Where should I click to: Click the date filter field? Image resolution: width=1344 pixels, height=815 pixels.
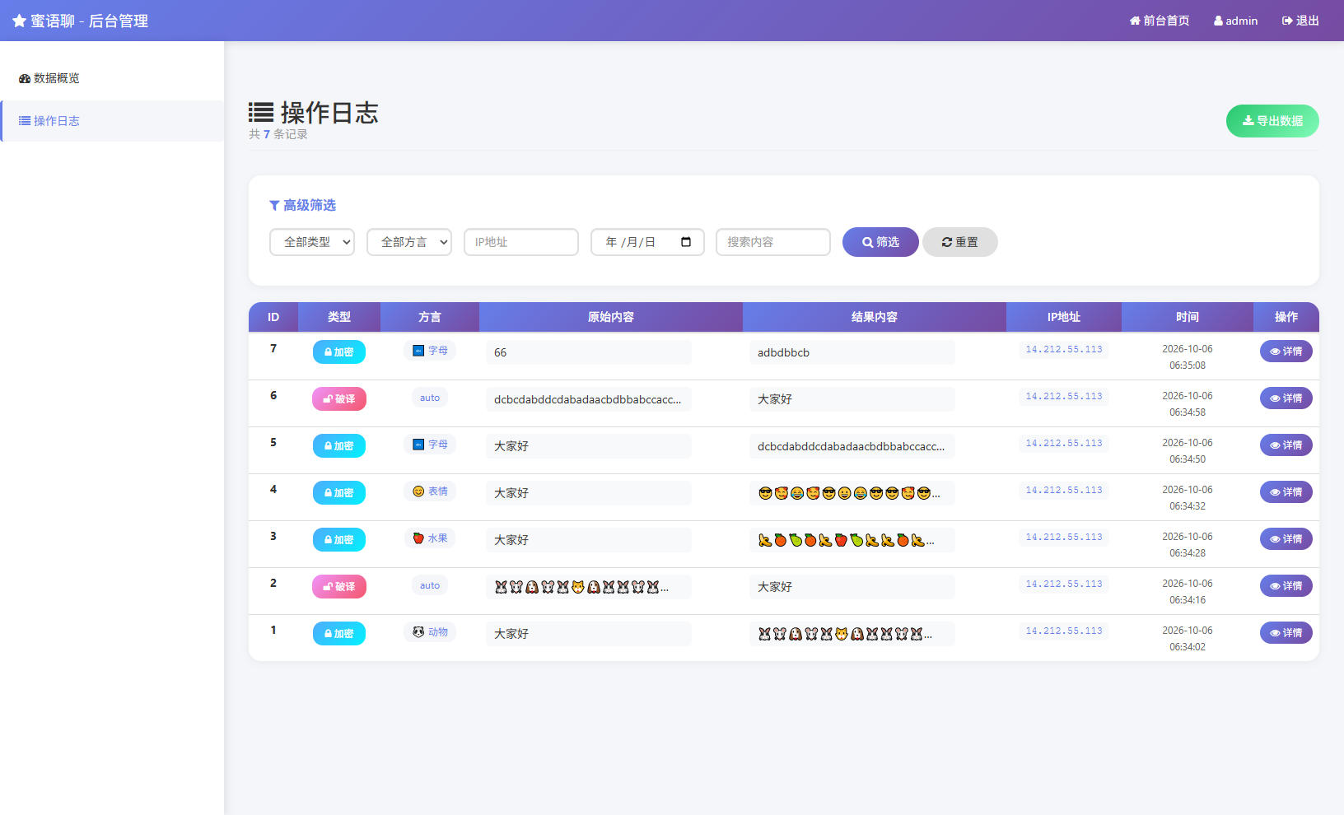(x=647, y=242)
